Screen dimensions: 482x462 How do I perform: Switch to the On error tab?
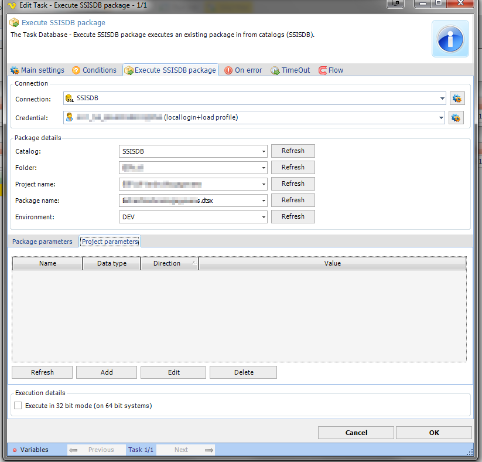pos(243,70)
